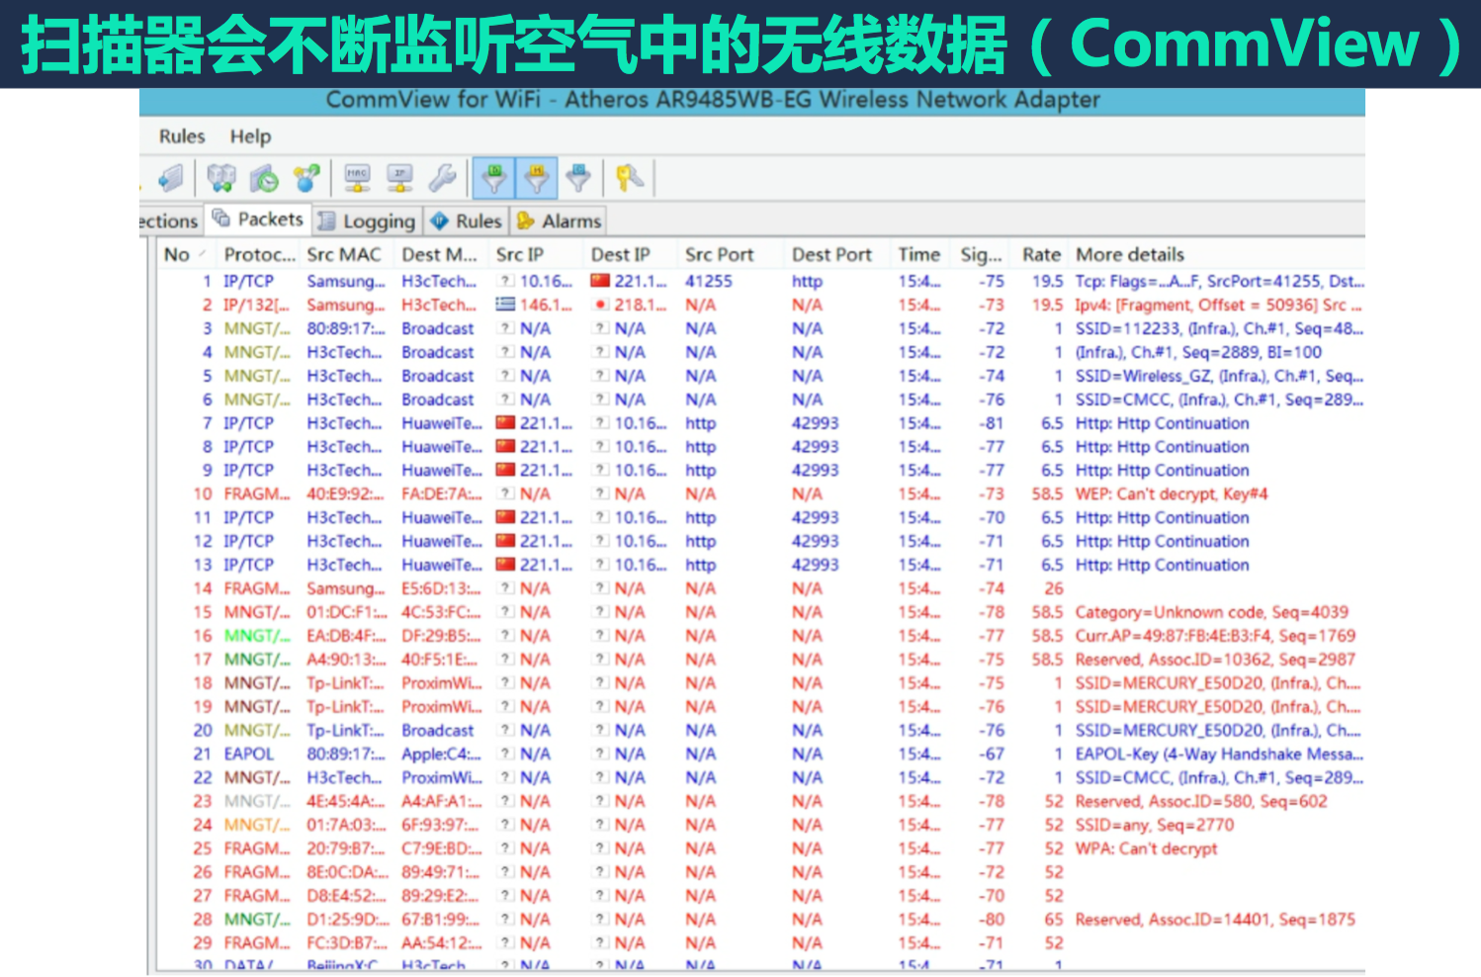This screenshot has height=977, width=1481.
Task: Open the WEP/WPA keys icon
Action: point(629,178)
